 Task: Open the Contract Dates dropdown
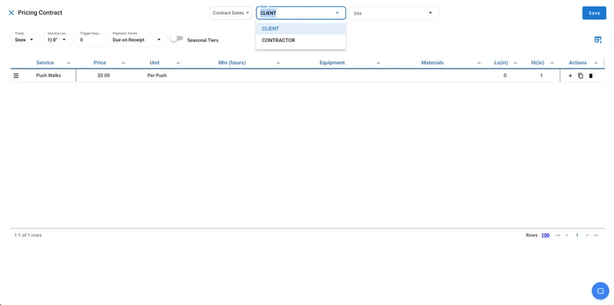click(231, 13)
